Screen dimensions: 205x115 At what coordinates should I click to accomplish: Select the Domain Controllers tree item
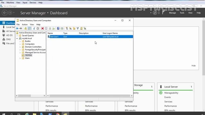[33, 47]
